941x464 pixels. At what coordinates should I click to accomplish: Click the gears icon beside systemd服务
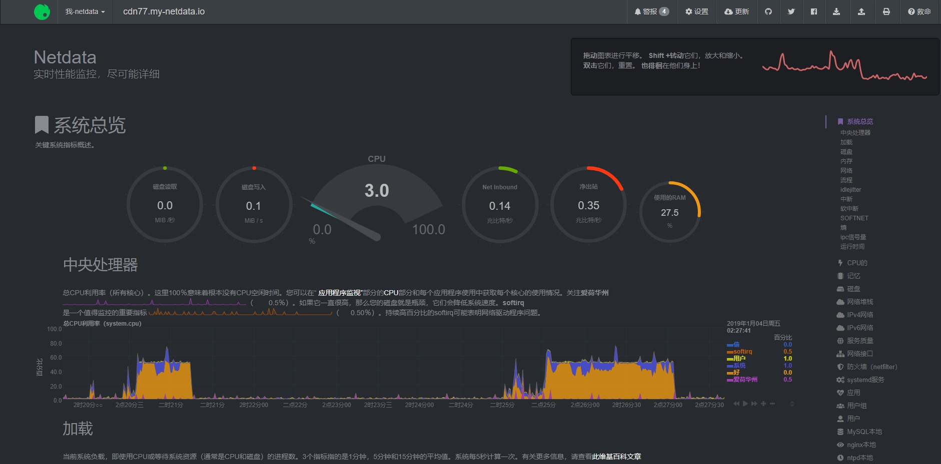(x=840, y=380)
